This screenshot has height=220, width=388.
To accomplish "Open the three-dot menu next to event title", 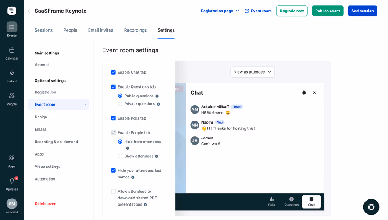I will tap(95, 11).
